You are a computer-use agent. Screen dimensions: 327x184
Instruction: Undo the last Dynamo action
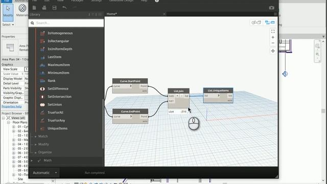[x=65, y=8]
